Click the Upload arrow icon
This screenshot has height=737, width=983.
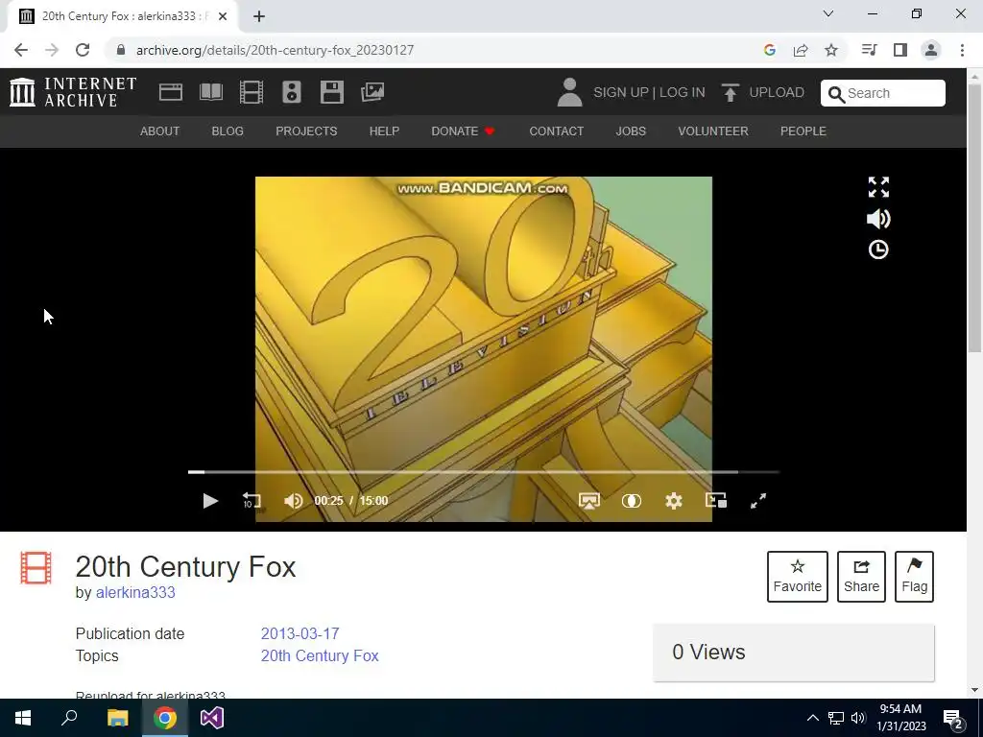[x=730, y=92]
